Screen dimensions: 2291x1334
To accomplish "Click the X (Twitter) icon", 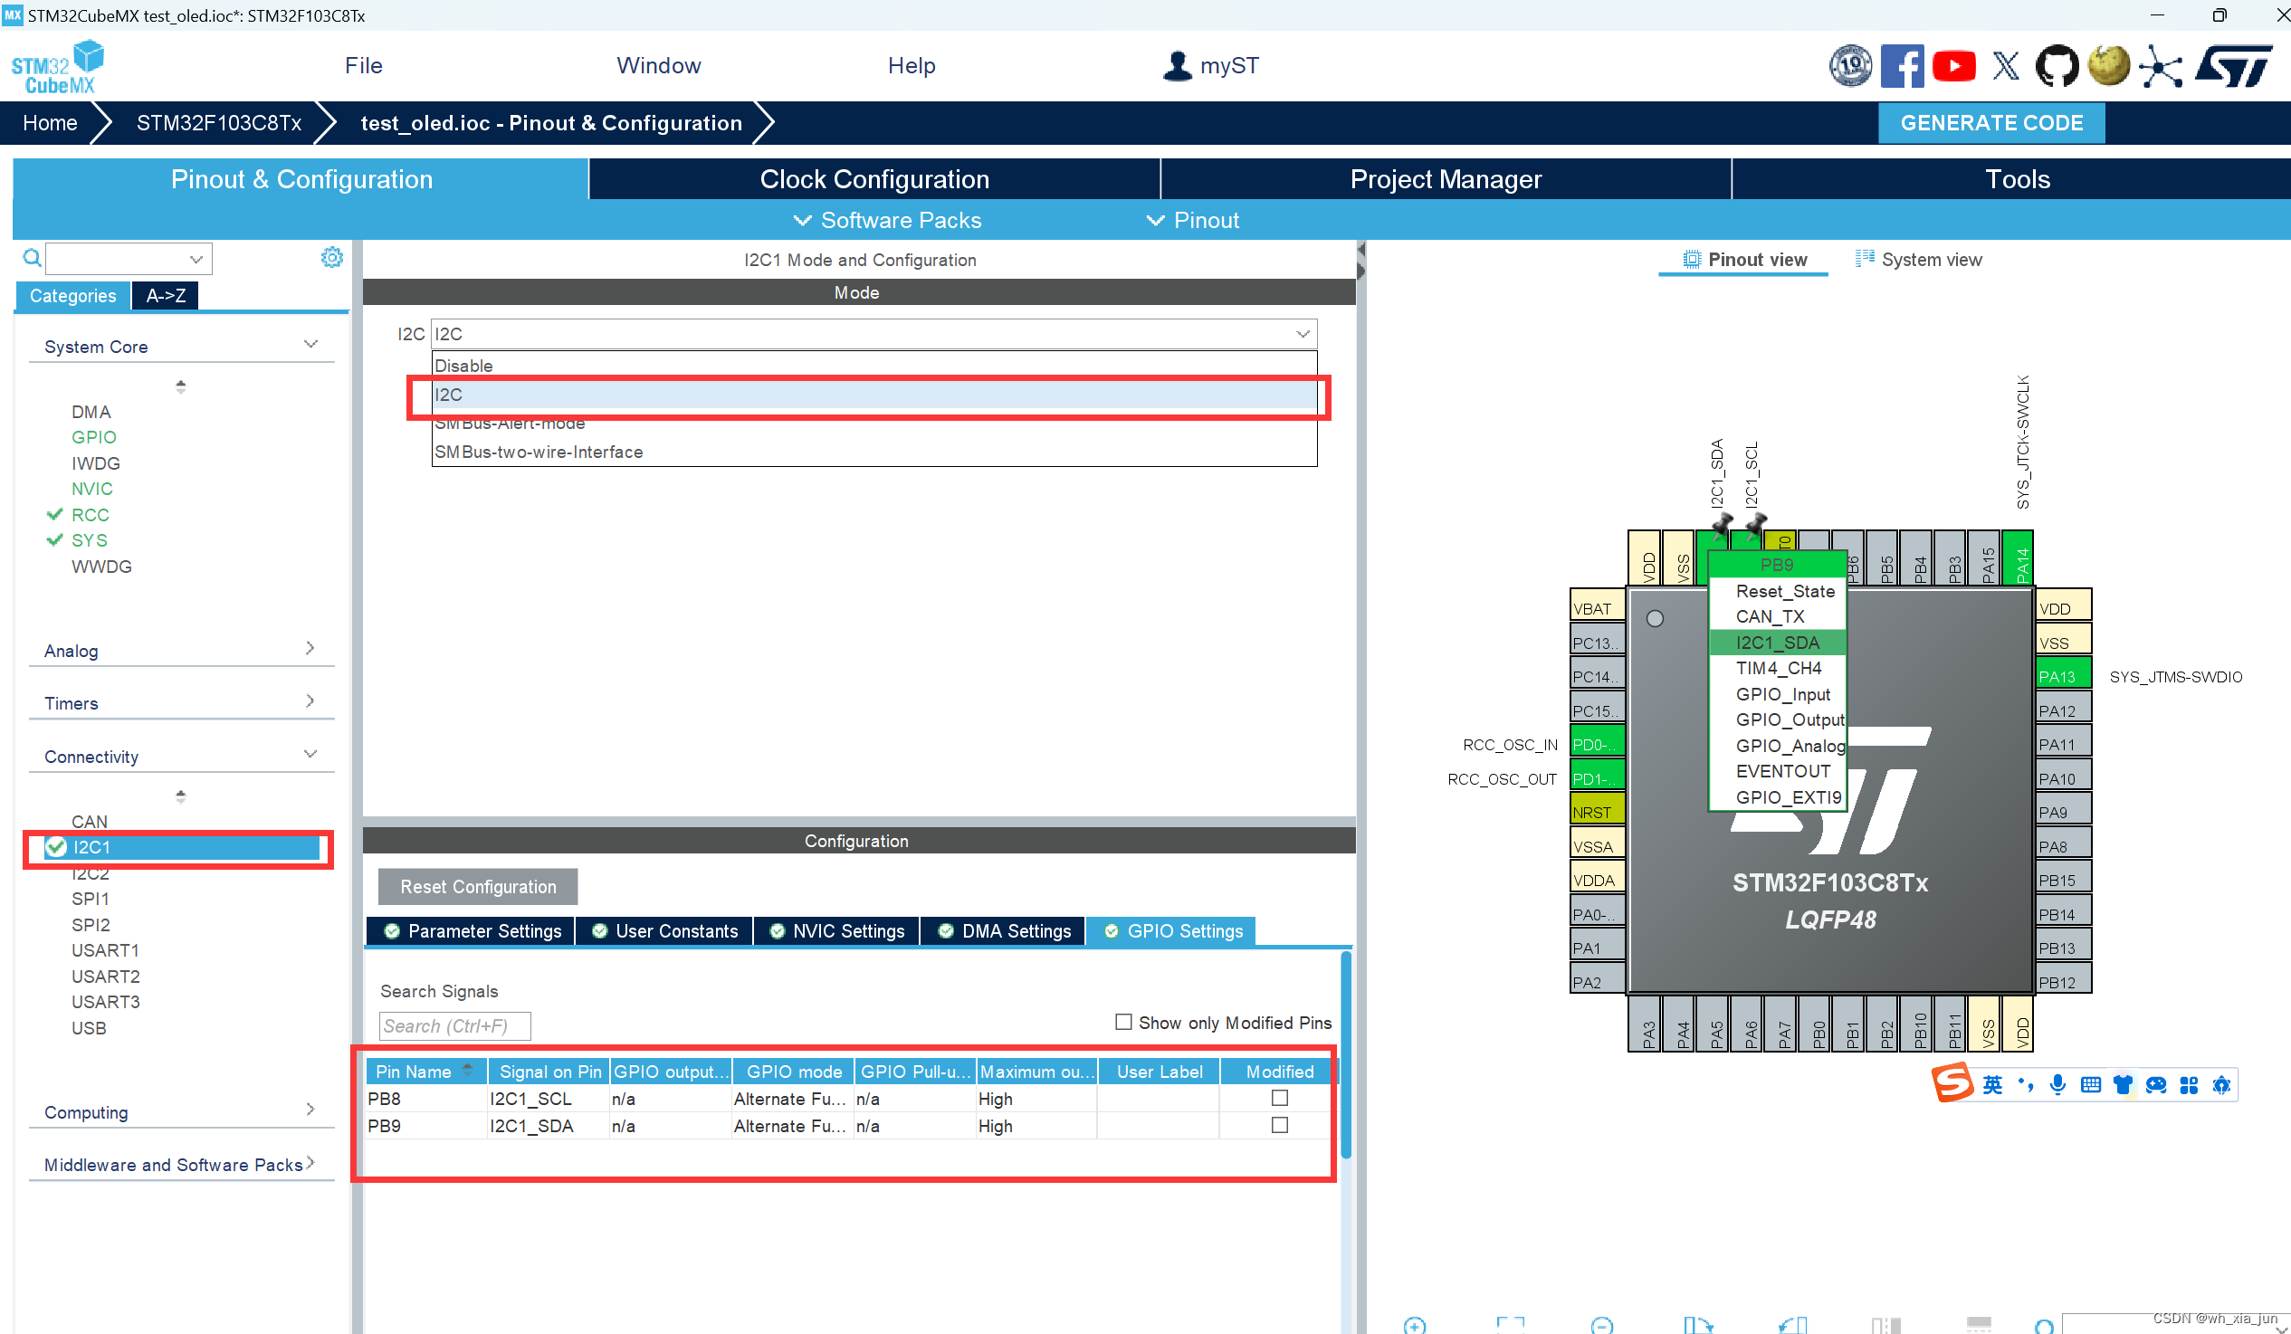I will [x=2006, y=66].
